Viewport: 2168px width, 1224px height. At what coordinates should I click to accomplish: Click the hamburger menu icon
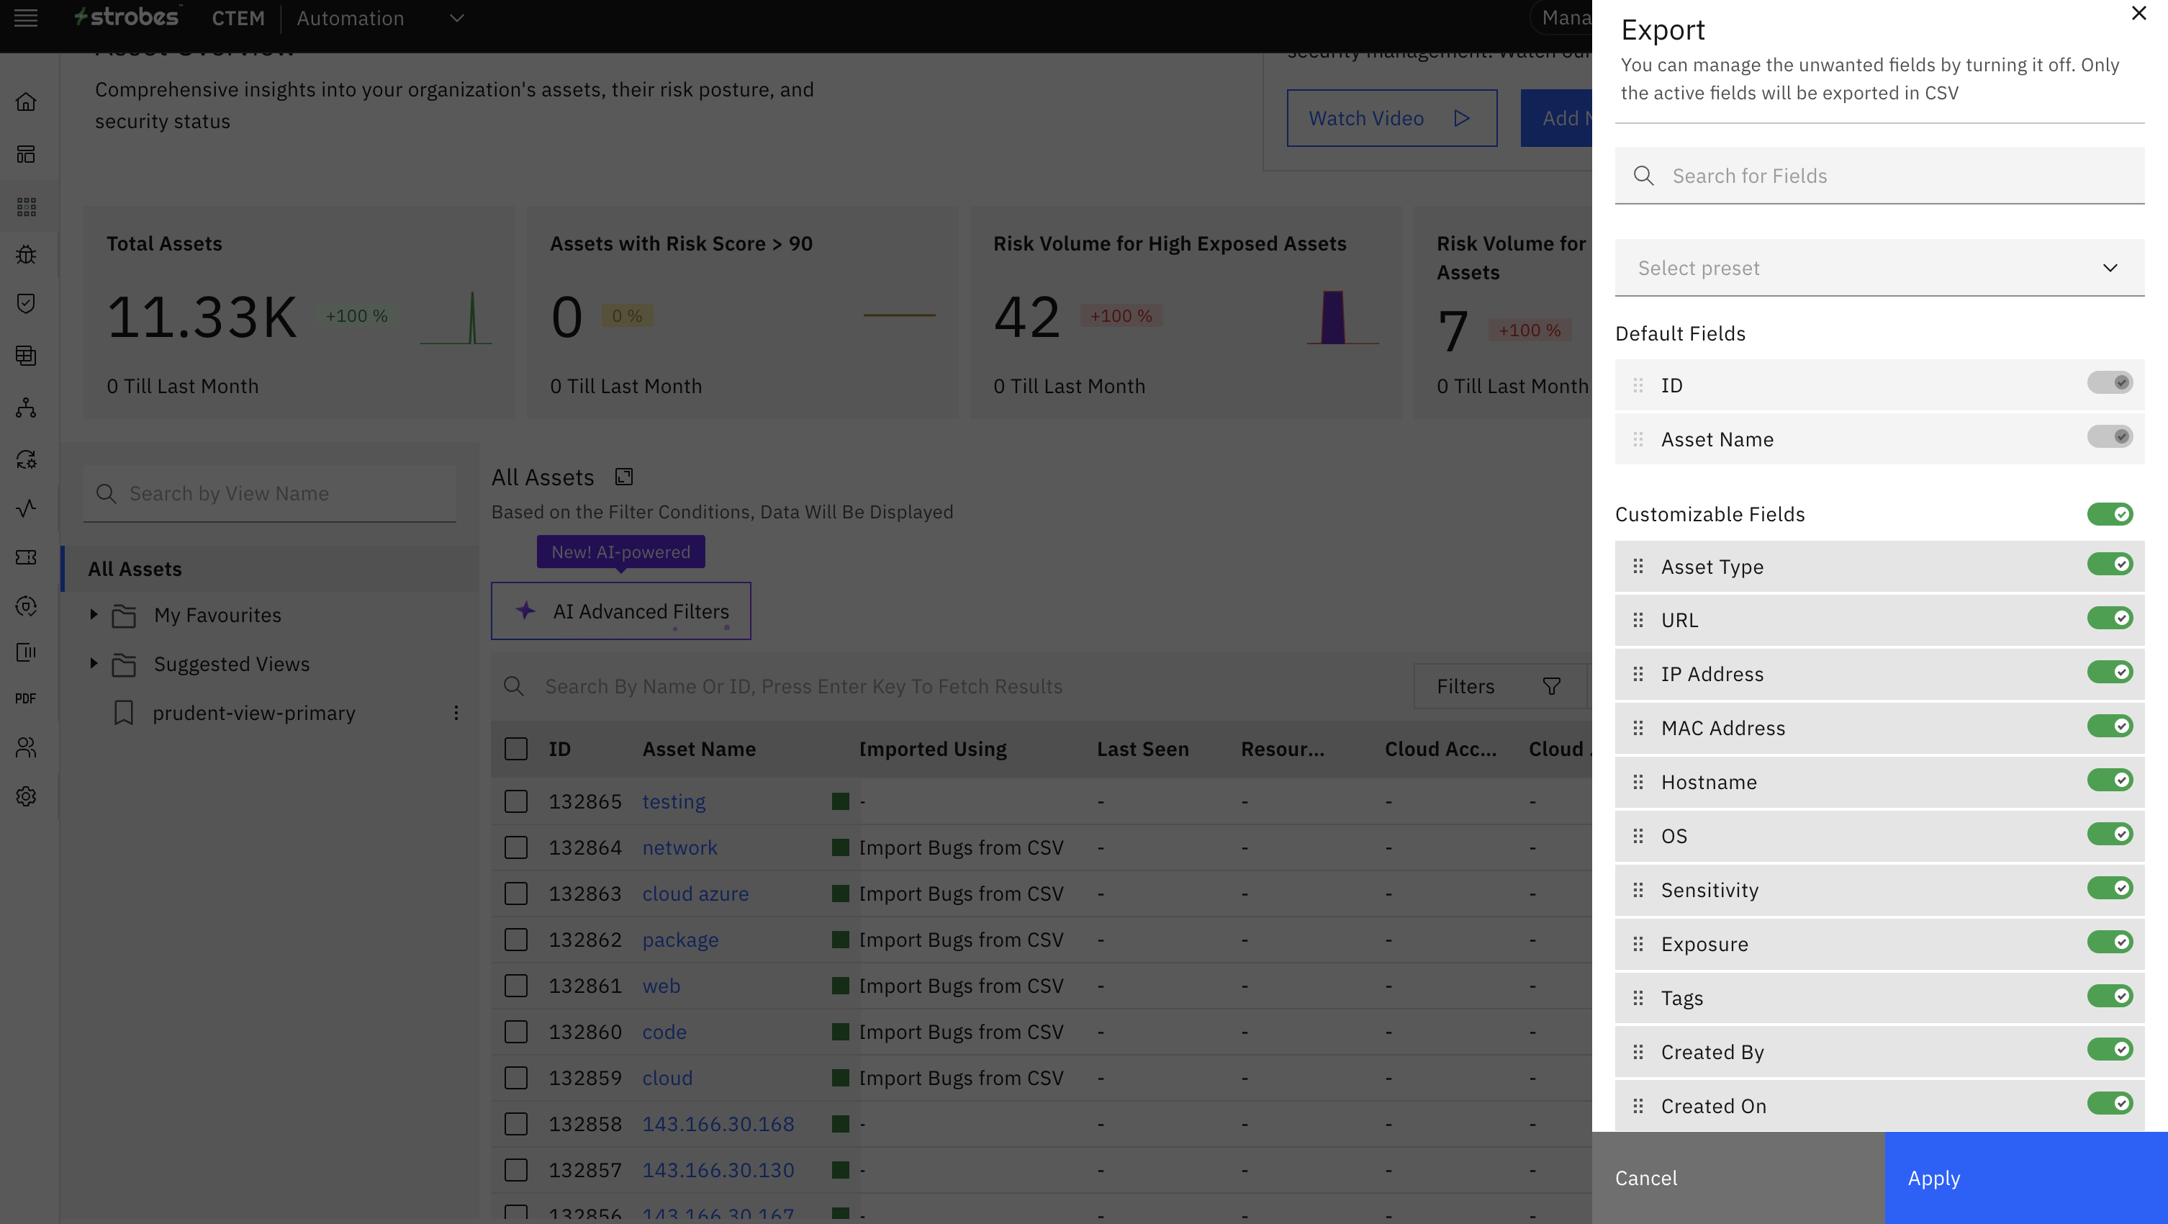[26, 18]
